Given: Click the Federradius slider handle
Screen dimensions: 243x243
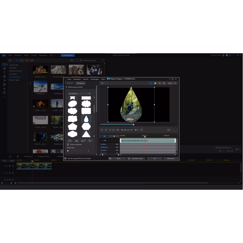Looking at the screenshot, I should pyautogui.click(x=68, y=151).
